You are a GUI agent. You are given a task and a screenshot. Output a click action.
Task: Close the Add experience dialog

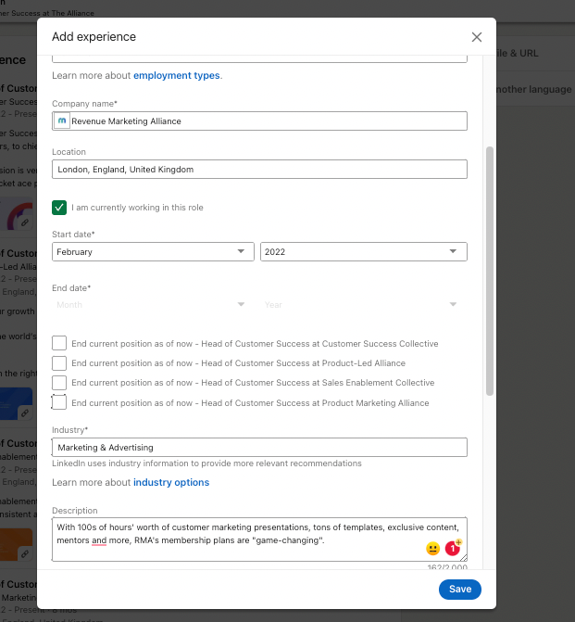[476, 37]
